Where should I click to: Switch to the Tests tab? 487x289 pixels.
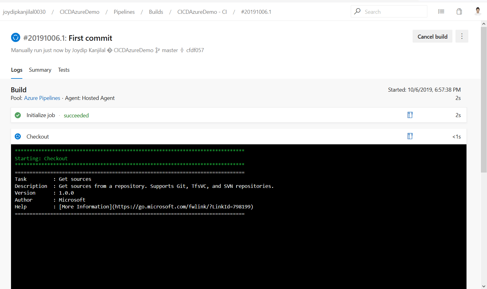pos(64,70)
